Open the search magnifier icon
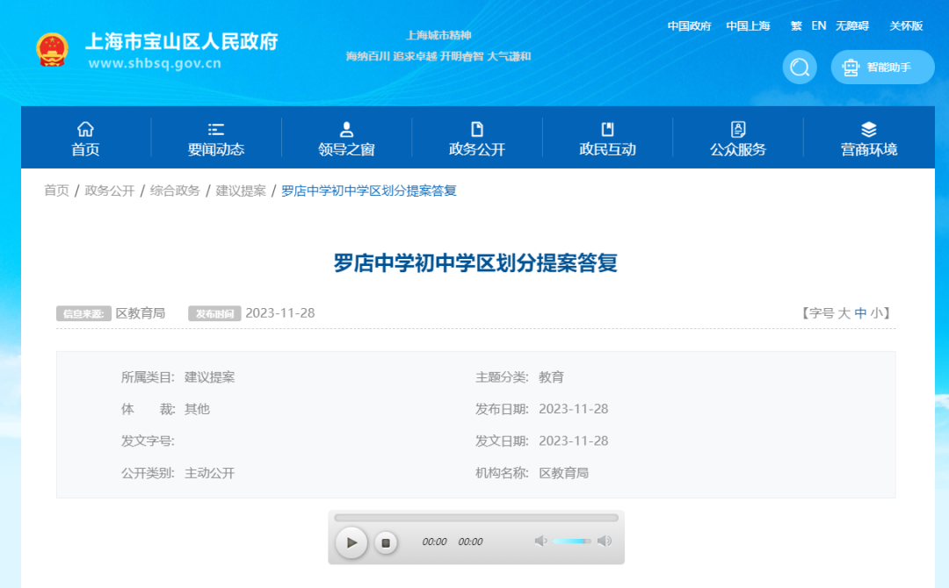 click(800, 67)
